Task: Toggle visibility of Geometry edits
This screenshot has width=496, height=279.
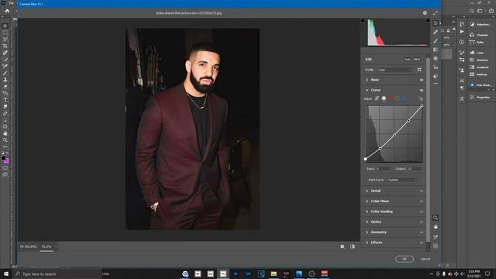Action: point(422,232)
